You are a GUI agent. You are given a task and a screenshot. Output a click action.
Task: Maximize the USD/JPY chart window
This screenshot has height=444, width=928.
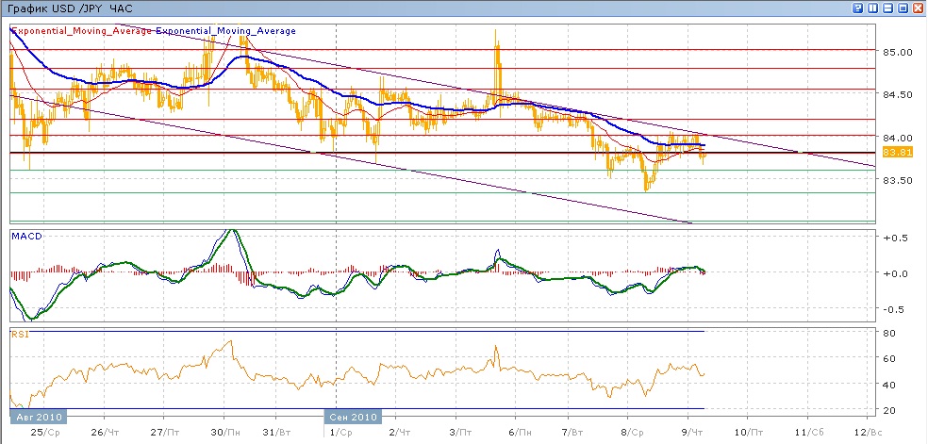click(x=902, y=8)
